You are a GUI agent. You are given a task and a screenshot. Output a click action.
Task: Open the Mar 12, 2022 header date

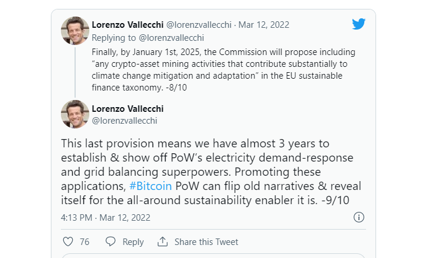(264, 25)
